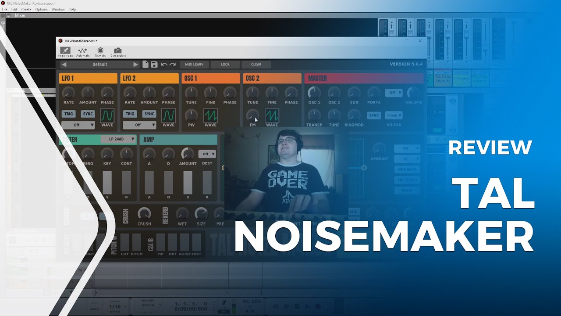Click the Automate icon in plugin toolbar

(x=83, y=51)
